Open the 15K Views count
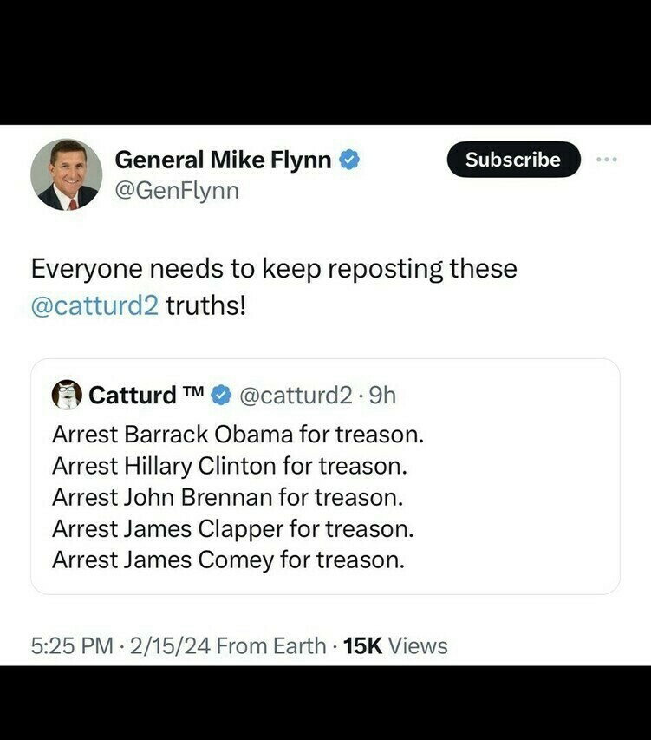Image resolution: width=651 pixels, height=740 pixels. [395, 645]
